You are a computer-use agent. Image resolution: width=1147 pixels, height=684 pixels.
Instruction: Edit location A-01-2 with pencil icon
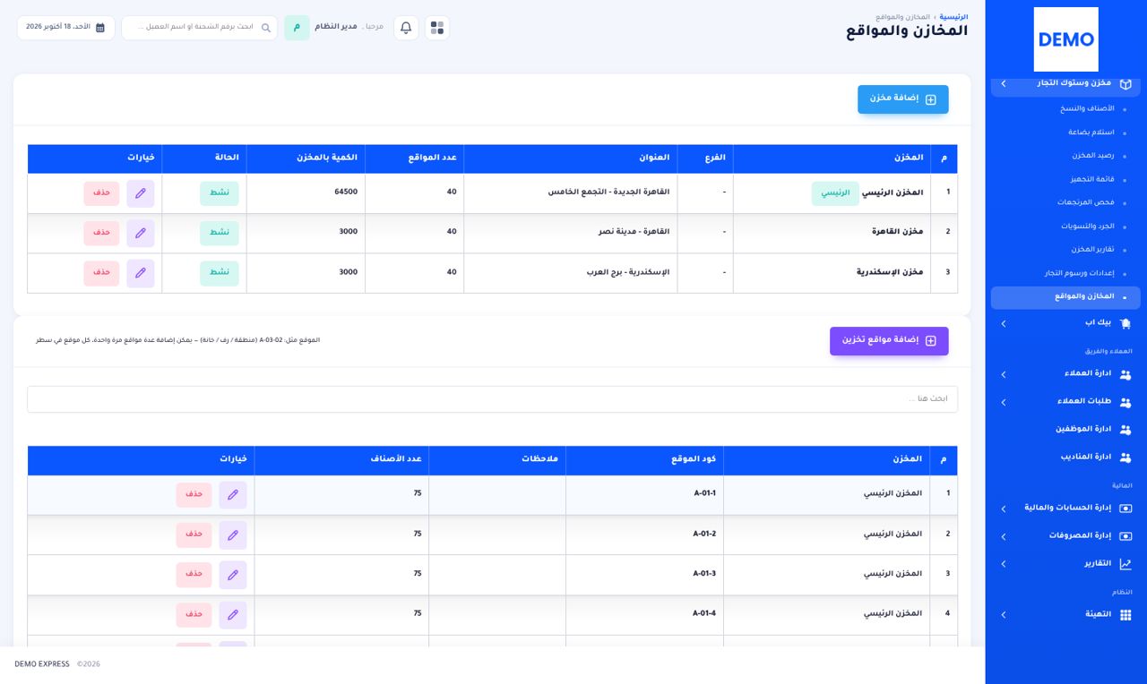point(233,534)
